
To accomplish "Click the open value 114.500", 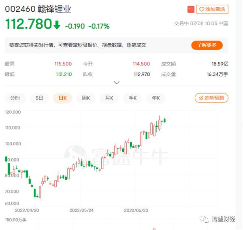I will (x=141, y=64).
